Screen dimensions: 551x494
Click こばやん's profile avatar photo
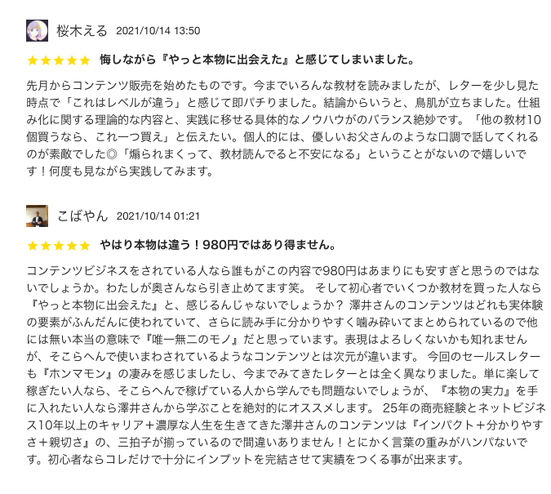point(38,216)
